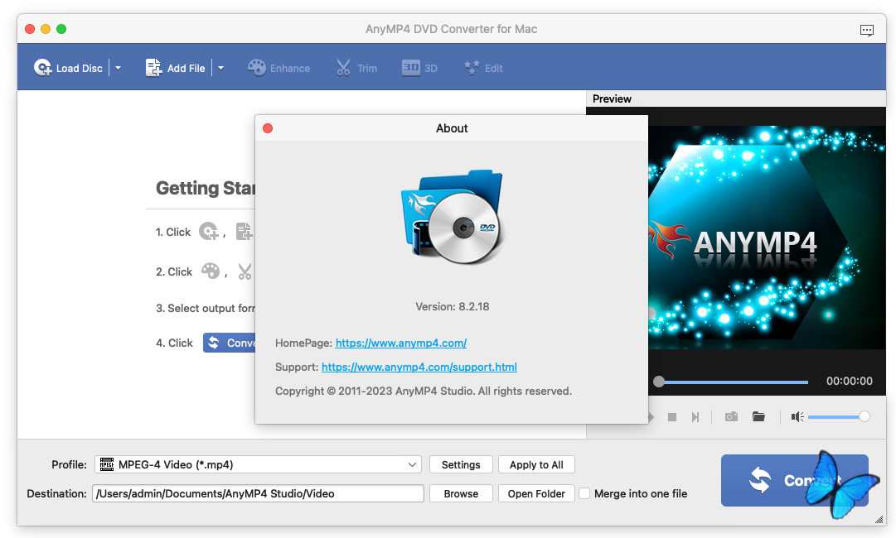
Task: Adjust the volume slider handle
Action: (865, 416)
